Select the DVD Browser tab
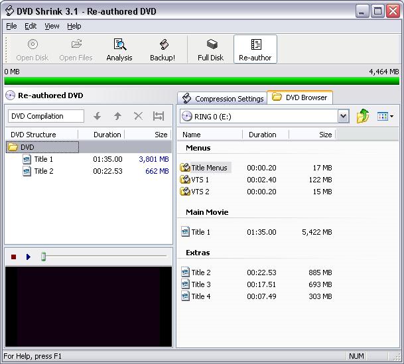The image size is (404, 364). coord(300,97)
